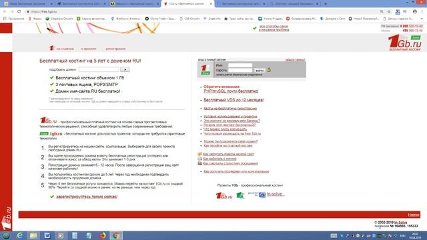Open the Yandex bookmark in bookmarks bar
The width and height of the screenshot is (427, 240).
tap(35, 19)
